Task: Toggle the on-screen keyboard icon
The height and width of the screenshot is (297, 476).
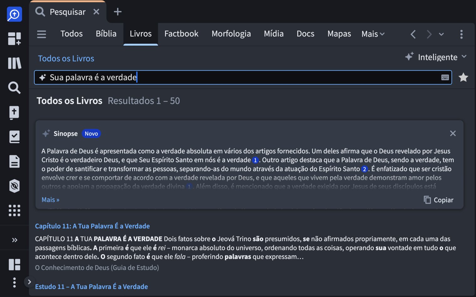Action: [x=445, y=77]
